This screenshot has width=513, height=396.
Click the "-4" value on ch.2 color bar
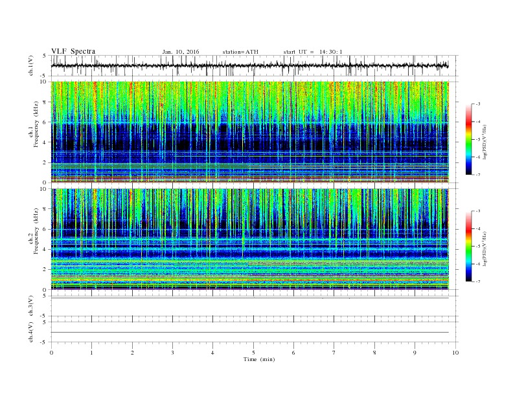478,228
